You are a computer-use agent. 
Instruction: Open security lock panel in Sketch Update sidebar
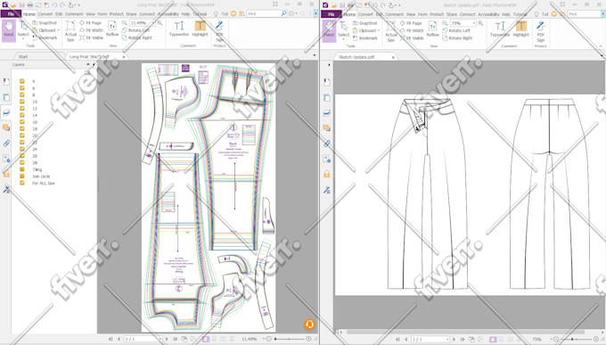(x=327, y=174)
